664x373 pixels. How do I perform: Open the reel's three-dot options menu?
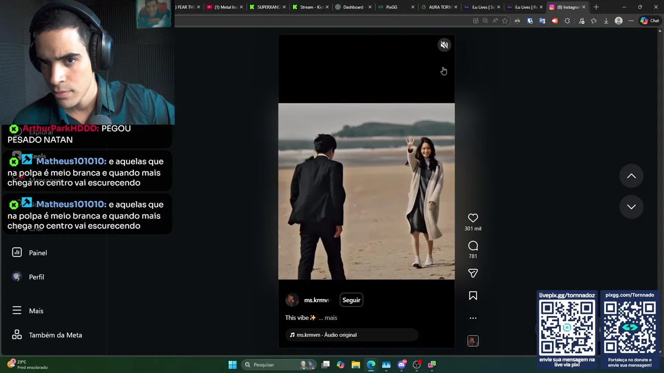(x=473, y=318)
